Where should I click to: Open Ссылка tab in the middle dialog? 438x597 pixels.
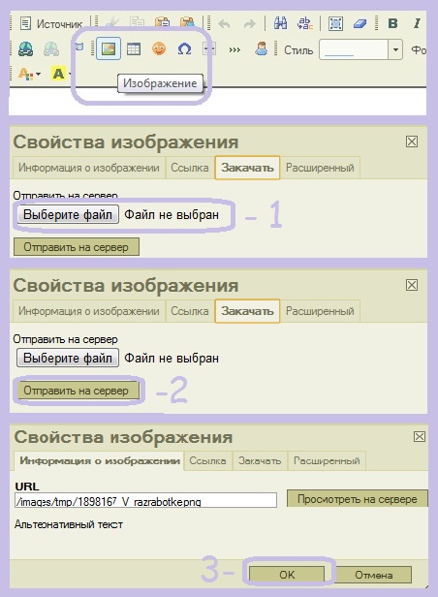click(x=190, y=311)
